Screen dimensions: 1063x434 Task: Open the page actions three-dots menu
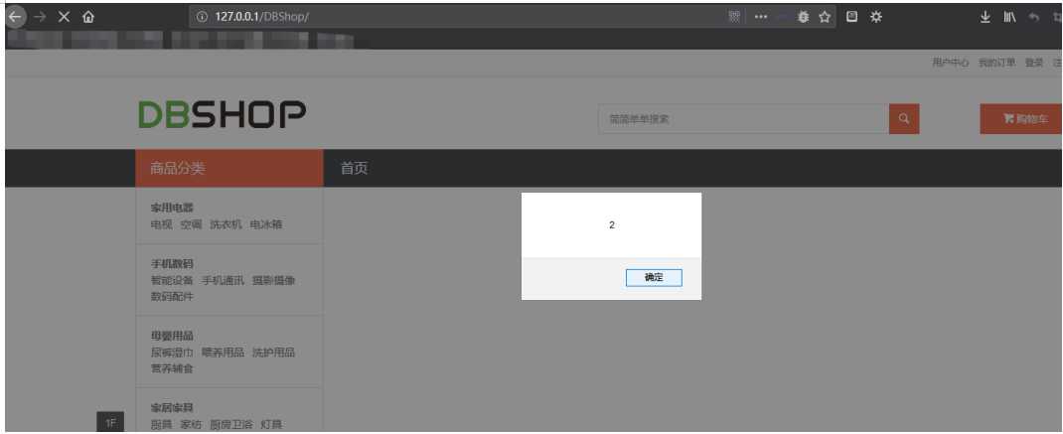tap(761, 18)
